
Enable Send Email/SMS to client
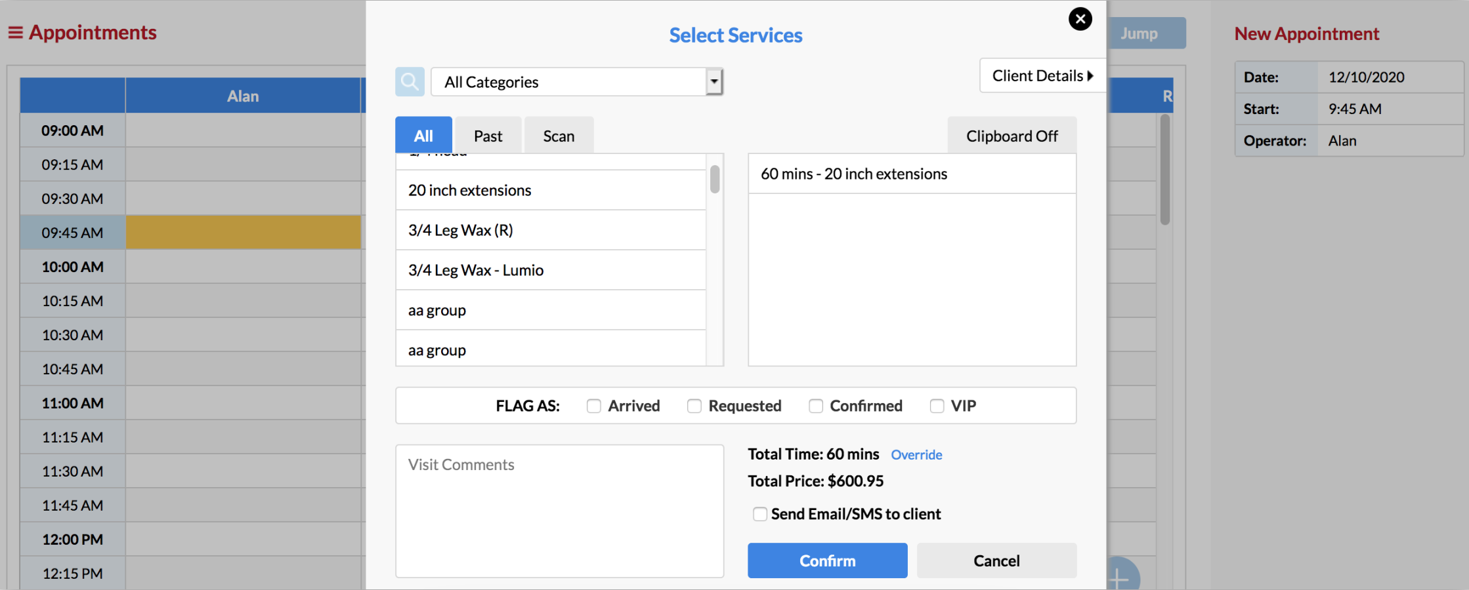(759, 514)
